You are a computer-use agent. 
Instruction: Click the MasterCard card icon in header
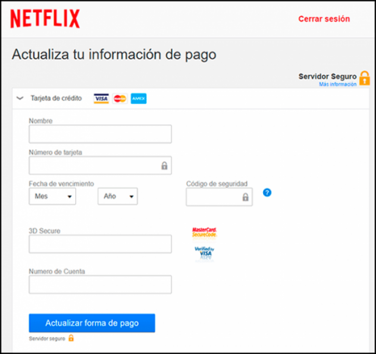(120, 99)
